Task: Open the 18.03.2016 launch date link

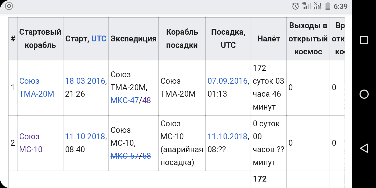Action: pyautogui.click(x=85, y=81)
